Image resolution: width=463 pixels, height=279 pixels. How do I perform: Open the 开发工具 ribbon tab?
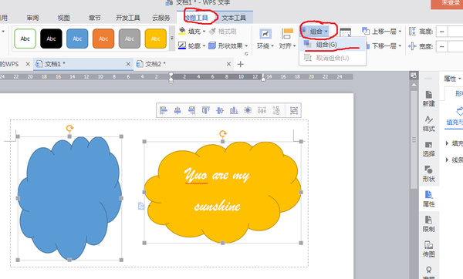click(128, 18)
